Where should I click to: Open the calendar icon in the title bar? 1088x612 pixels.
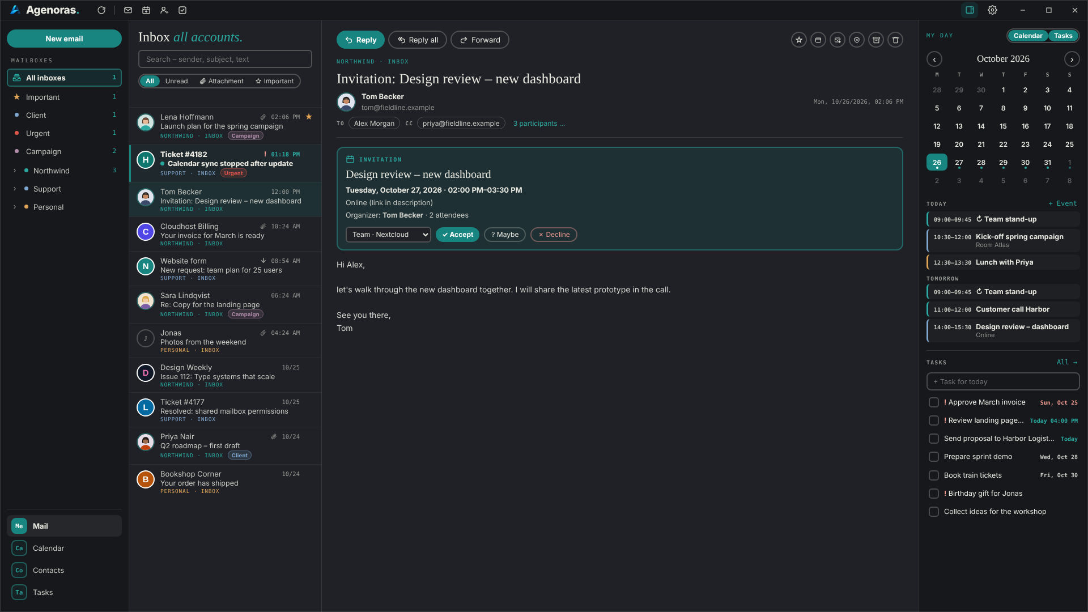pos(146,10)
